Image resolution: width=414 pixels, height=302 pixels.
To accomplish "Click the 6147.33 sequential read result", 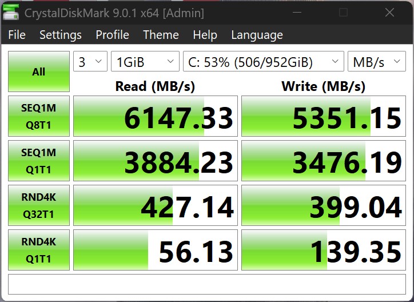I will (x=156, y=116).
